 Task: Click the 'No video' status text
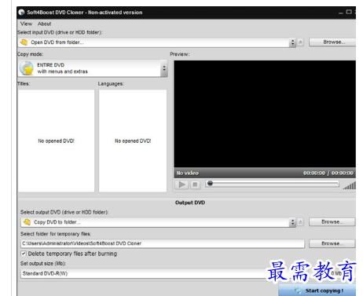click(188, 173)
